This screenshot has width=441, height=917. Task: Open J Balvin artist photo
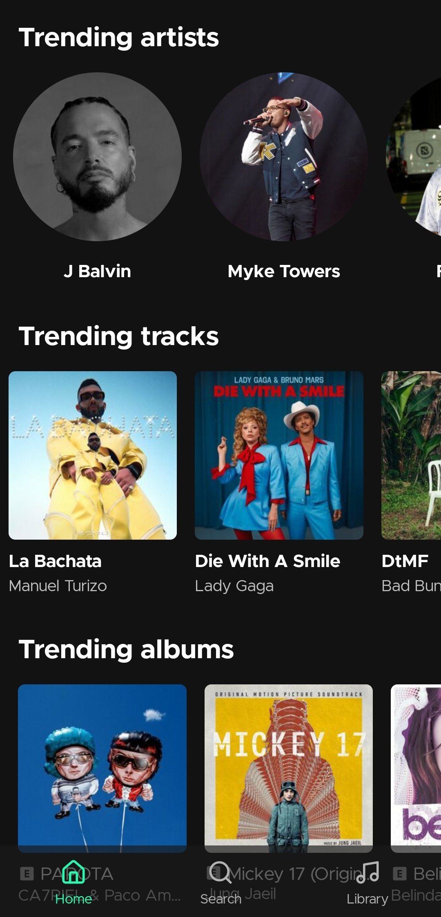pyautogui.click(x=97, y=157)
